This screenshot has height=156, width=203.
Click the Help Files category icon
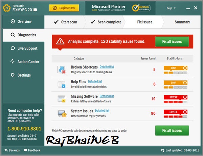62,84
